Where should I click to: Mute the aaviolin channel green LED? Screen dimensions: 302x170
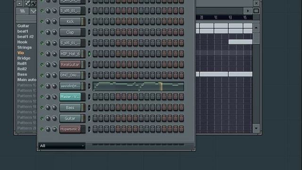tap(42, 86)
